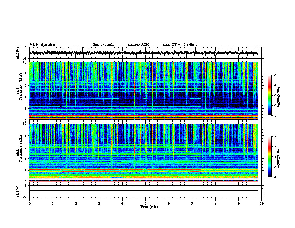Viewport: 295px width, 228px height.
Task: Click the time axis tick label "1"
Action: point(53,203)
